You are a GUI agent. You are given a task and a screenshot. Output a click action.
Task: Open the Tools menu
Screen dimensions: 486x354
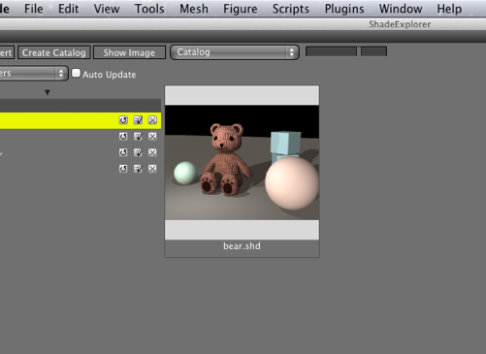[x=149, y=9]
